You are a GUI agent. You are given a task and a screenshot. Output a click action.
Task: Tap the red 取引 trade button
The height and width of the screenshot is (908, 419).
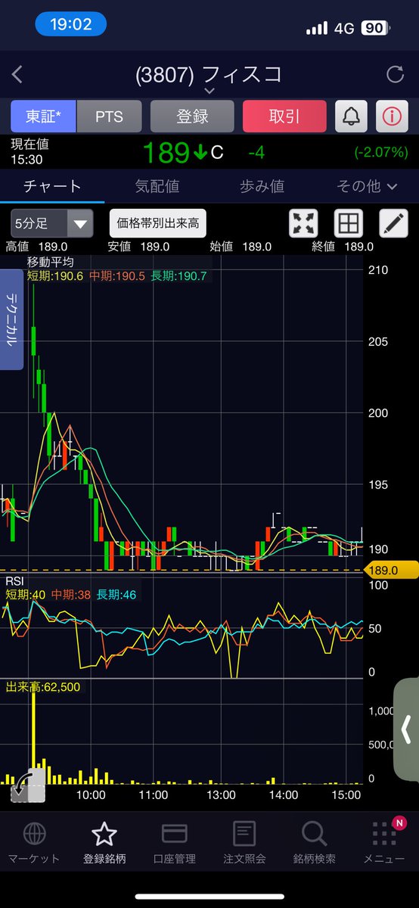coord(284,117)
